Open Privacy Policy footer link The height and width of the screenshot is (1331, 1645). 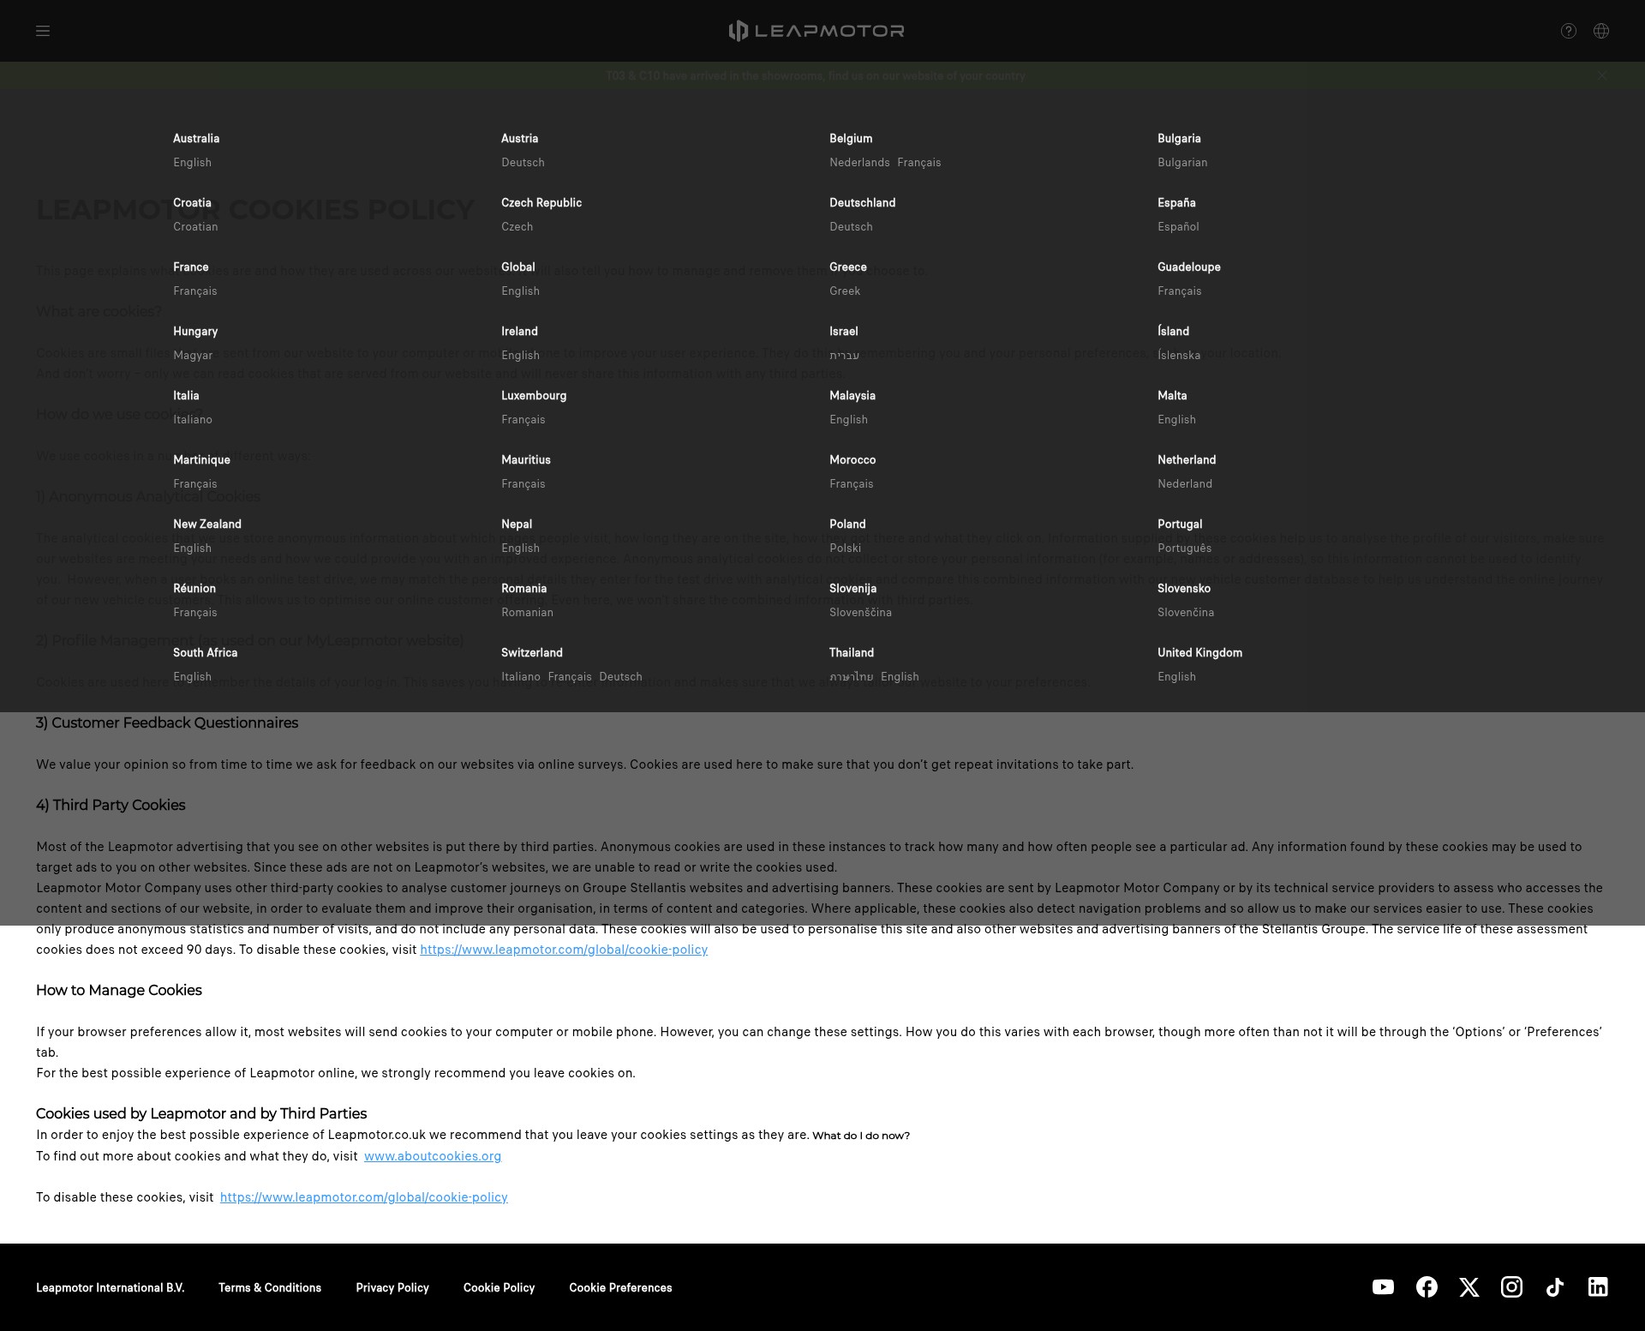click(392, 1287)
